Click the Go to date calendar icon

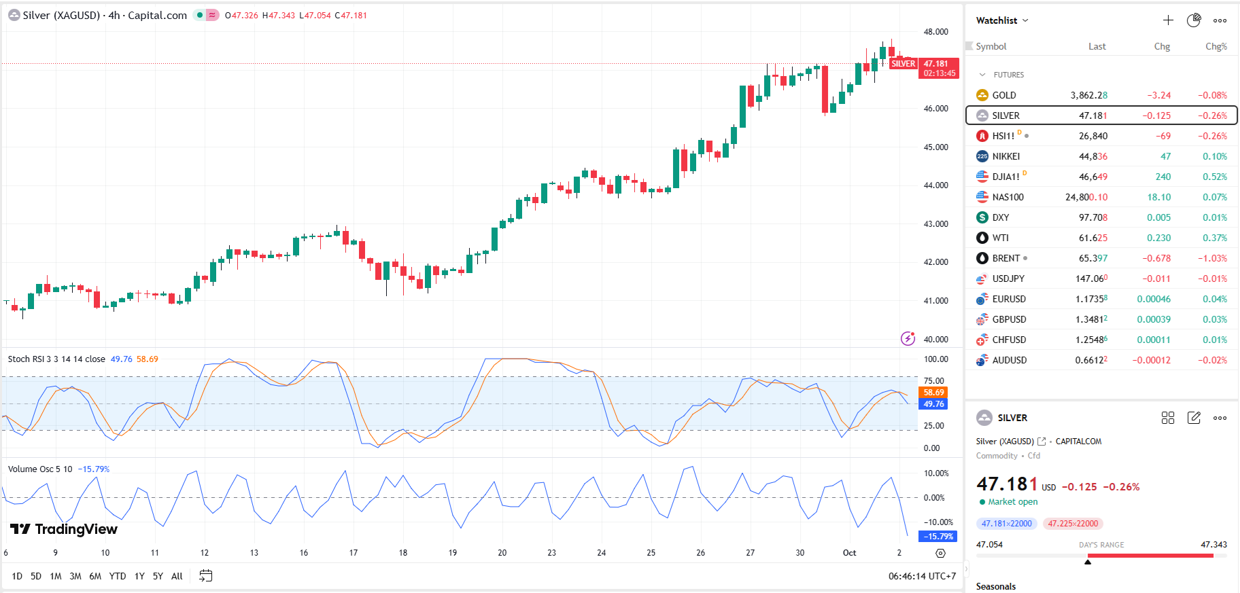click(x=205, y=576)
